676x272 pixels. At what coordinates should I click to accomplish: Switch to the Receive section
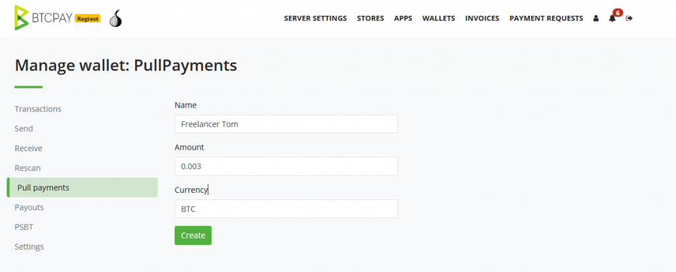(28, 149)
